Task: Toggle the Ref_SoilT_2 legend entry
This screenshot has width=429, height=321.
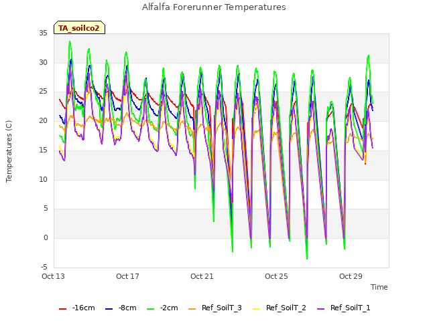Action: click(x=280, y=308)
